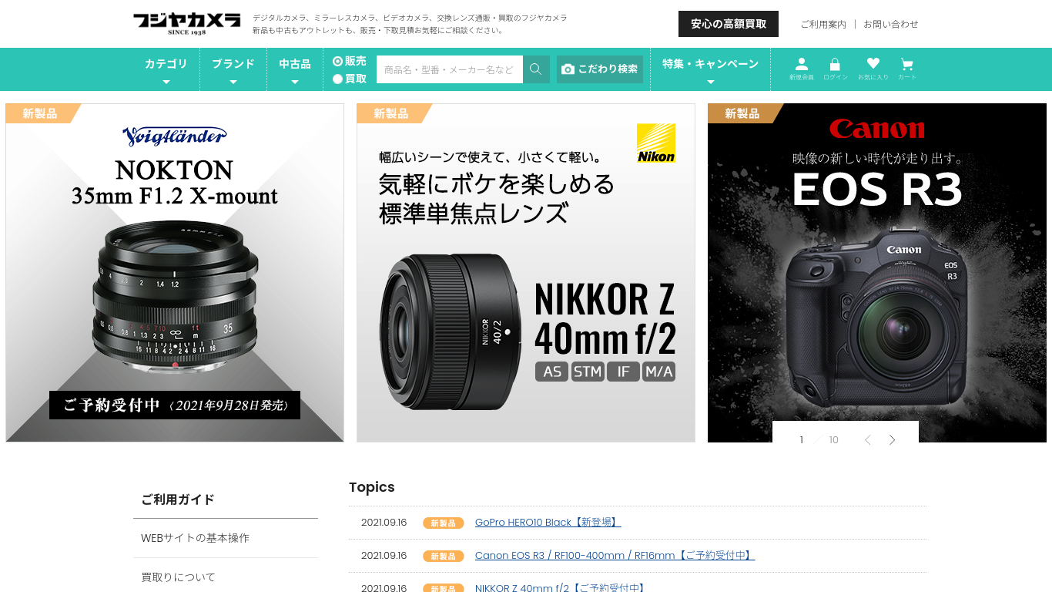The height and width of the screenshot is (592, 1052).
Task: Click the 安心の高額買取 button
Action: coord(729,24)
